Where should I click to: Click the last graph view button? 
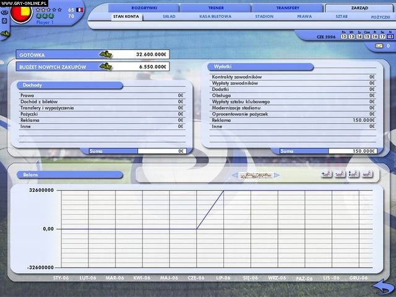(x=368, y=175)
